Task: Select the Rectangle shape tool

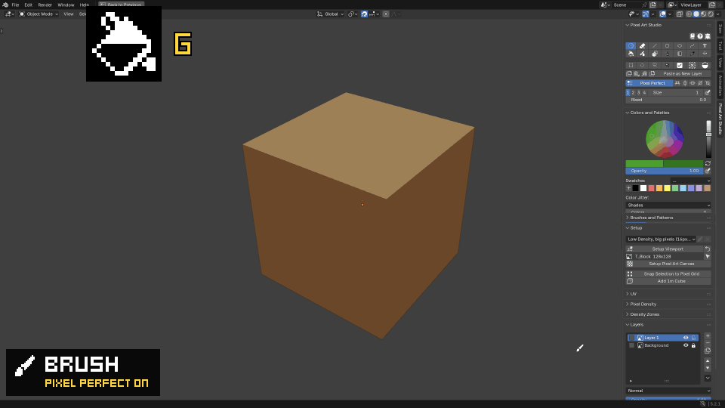Action: 667,46
